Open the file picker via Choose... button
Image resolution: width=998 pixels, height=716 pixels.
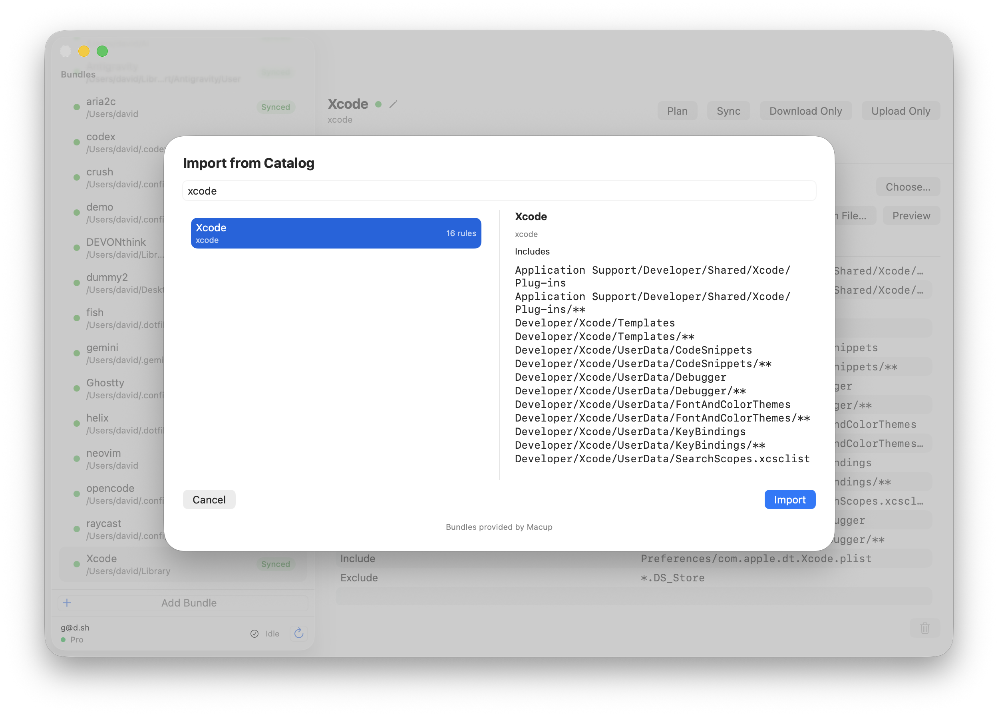coord(908,187)
